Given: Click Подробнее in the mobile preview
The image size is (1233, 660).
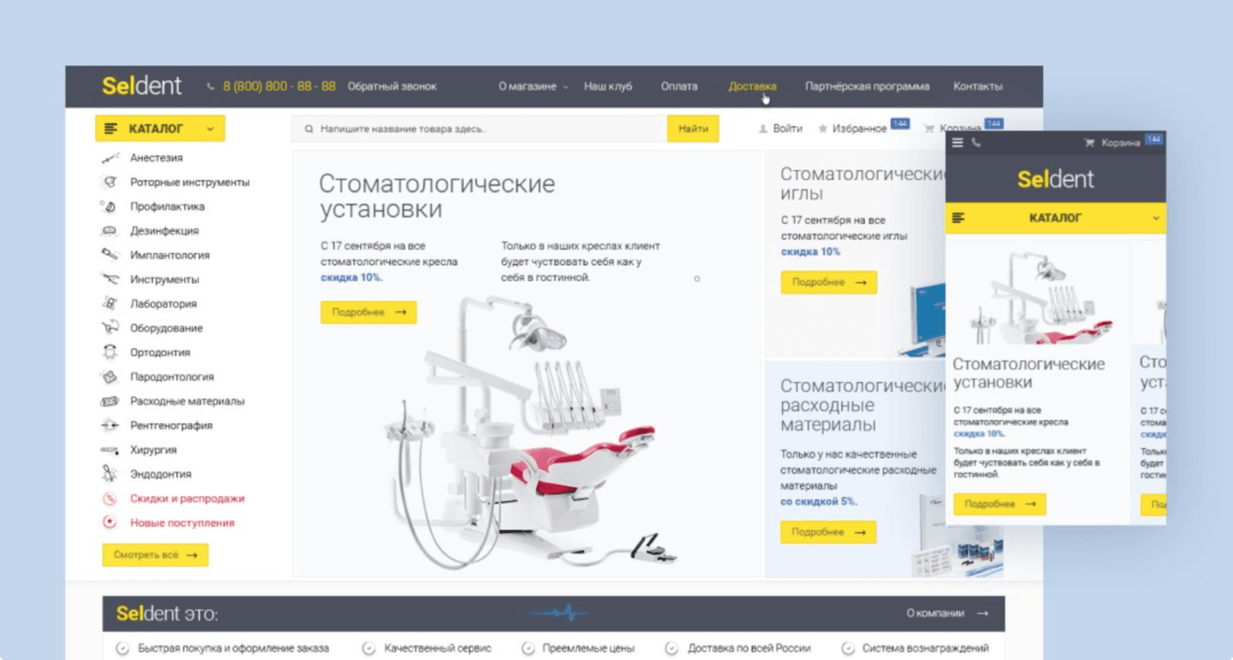Looking at the screenshot, I should click(999, 504).
